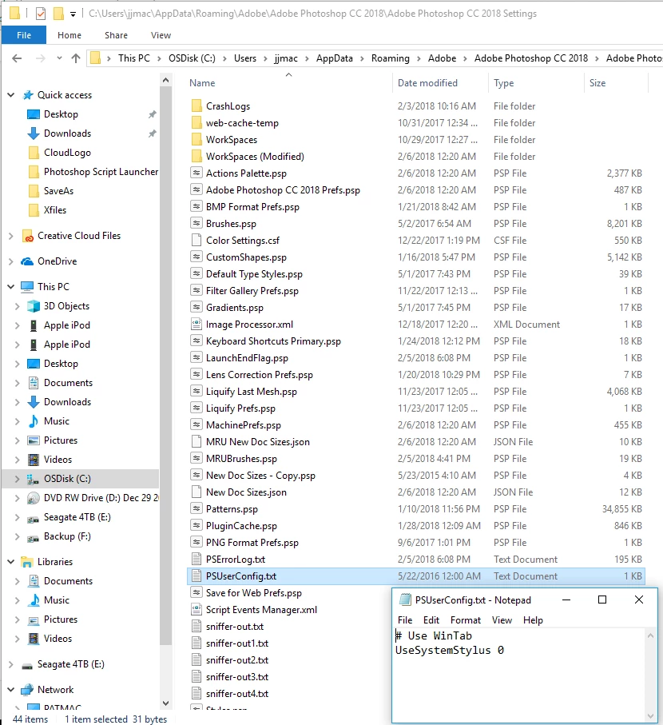The width and height of the screenshot is (663, 725).
Task: Select the WorkSpaces (Modified) folder
Action: [x=255, y=157]
